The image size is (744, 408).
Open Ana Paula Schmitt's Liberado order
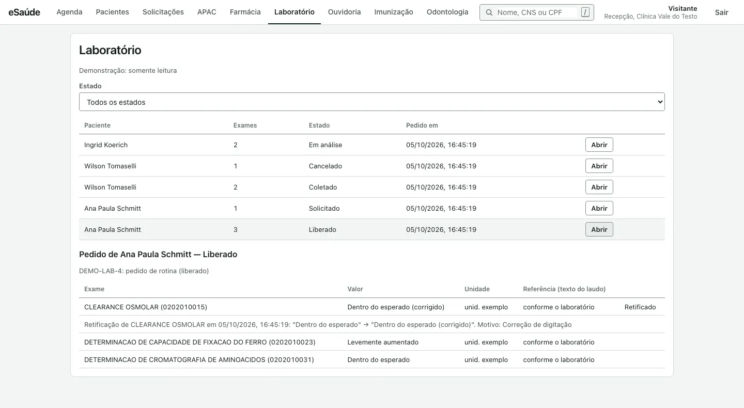(x=599, y=229)
